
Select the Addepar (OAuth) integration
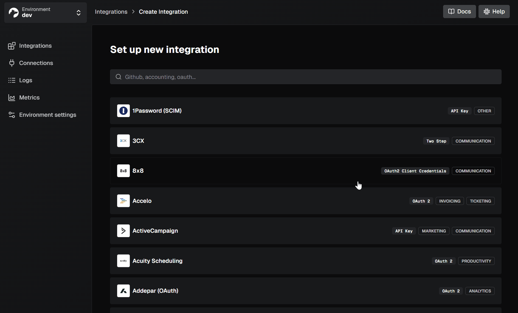[x=306, y=291]
